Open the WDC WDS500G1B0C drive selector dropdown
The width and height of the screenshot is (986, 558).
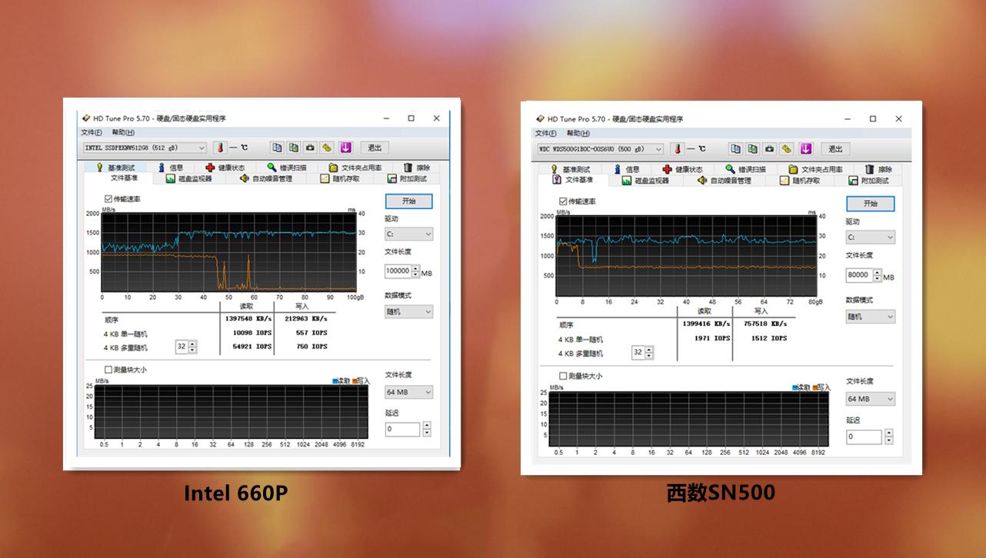600,149
